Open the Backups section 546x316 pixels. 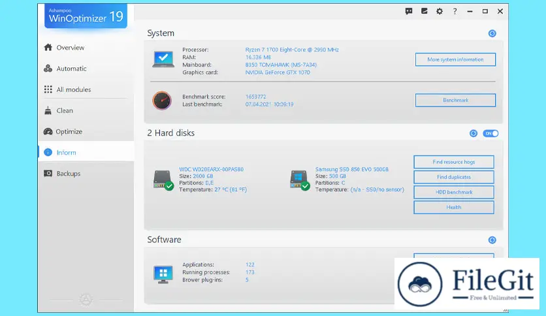point(86,173)
